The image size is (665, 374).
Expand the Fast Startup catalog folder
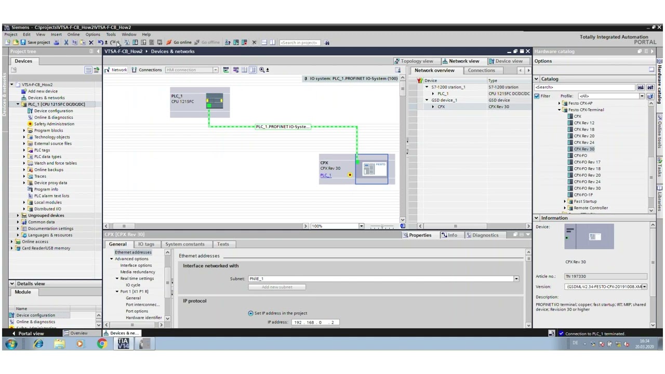(565, 202)
